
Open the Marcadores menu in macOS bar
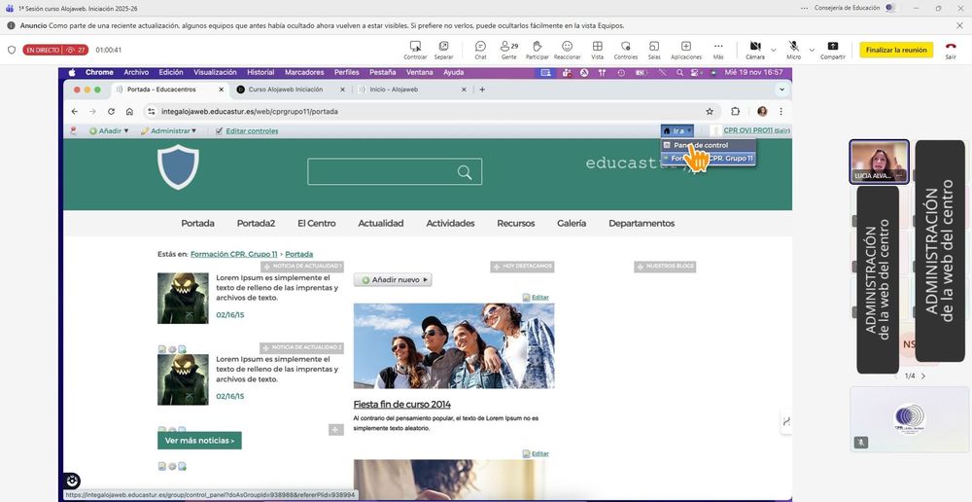(304, 72)
